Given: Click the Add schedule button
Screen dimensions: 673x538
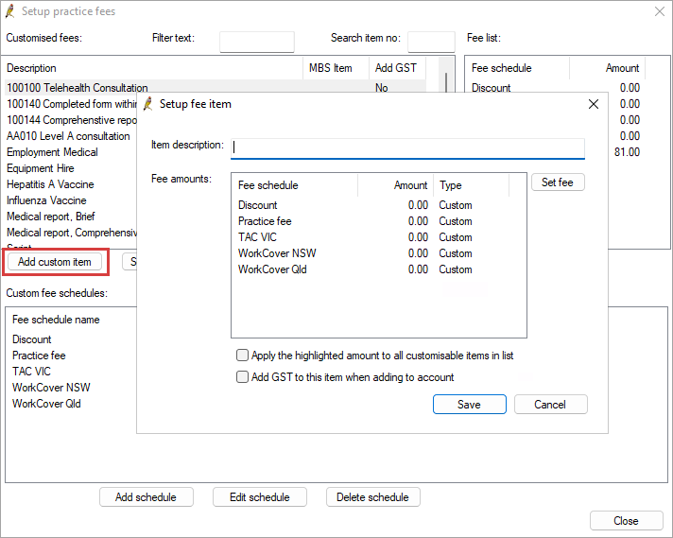Looking at the screenshot, I should coord(146,496).
